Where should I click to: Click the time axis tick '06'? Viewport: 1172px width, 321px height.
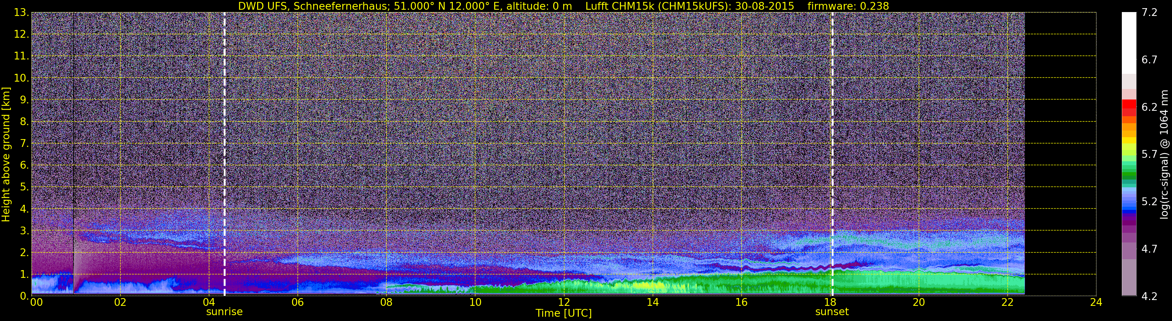tap(297, 303)
